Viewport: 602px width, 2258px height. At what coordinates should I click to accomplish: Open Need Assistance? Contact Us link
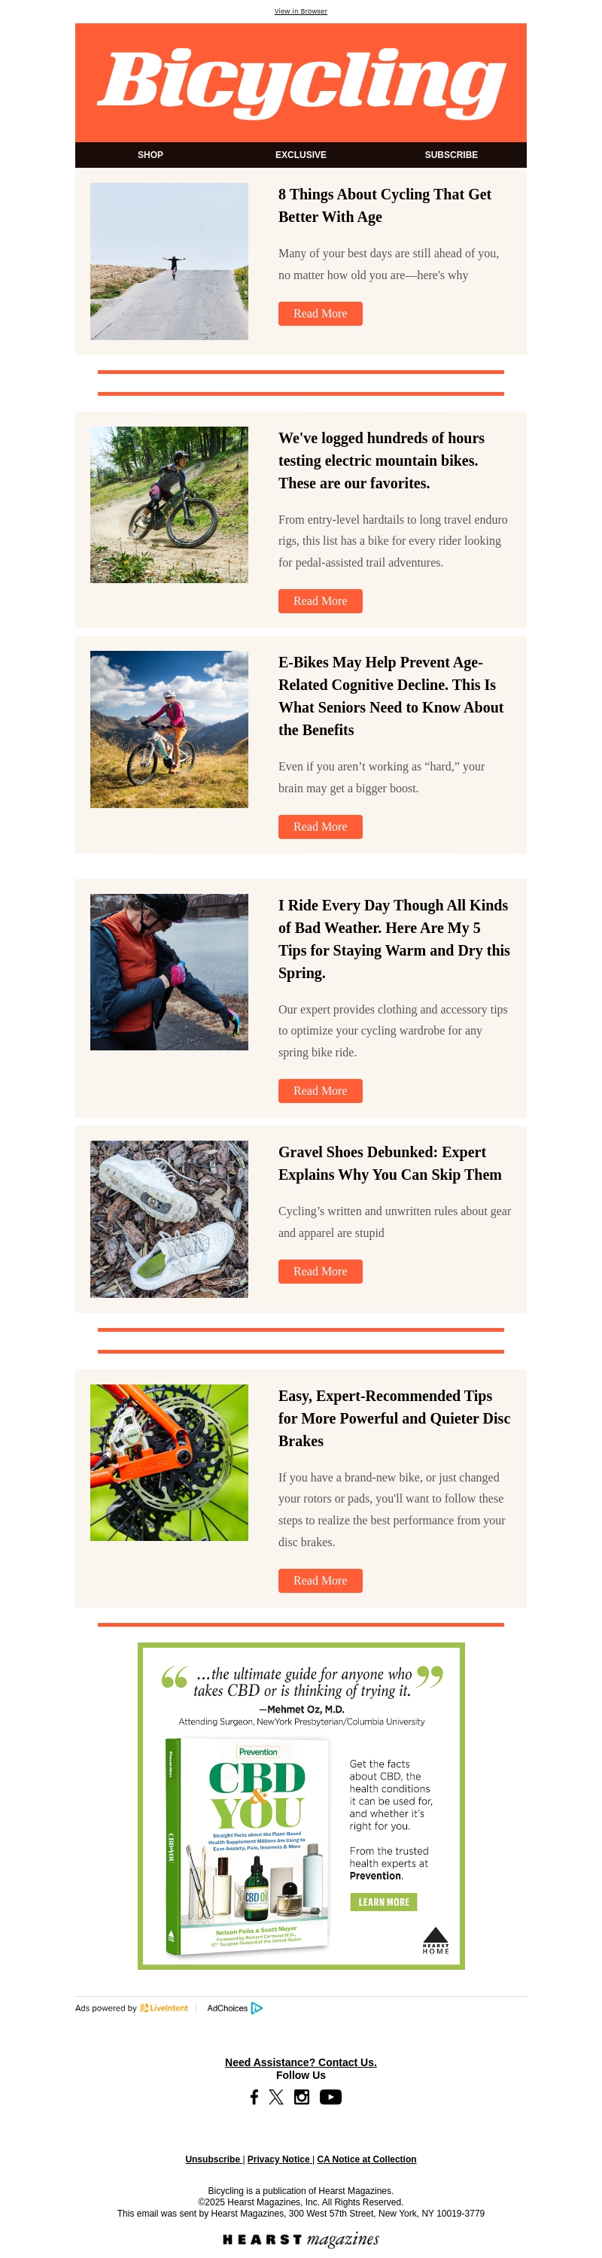300,2062
